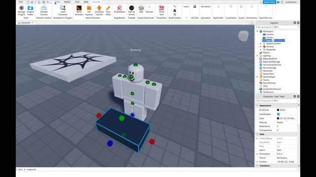Screen dimensions: 316x177
Task: Click the view selector cube
Action: [x=243, y=36]
